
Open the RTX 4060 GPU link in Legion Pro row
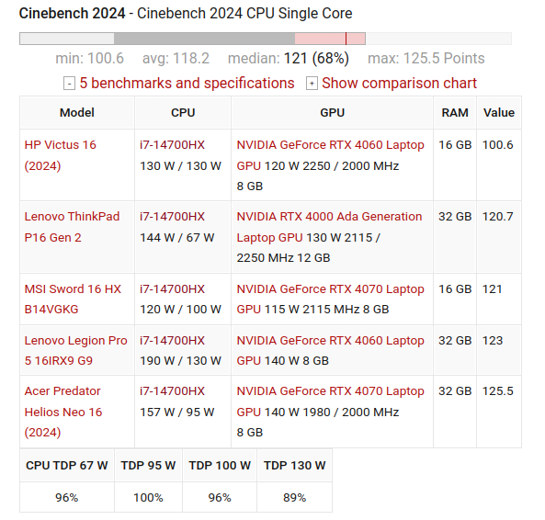click(x=330, y=350)
